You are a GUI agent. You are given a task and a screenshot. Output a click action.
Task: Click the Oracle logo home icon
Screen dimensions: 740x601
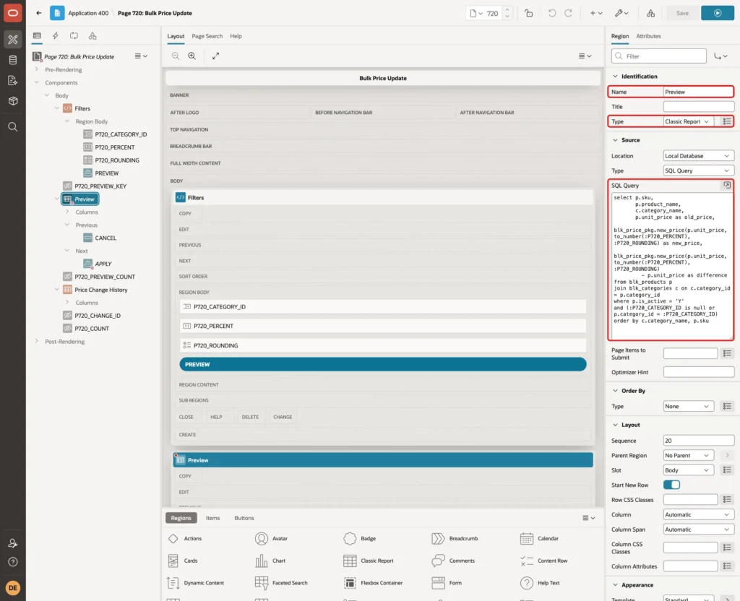click(x=13, y=13)
